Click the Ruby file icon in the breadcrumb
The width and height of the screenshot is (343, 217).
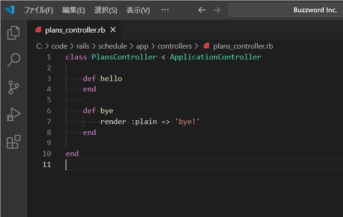(x=206, y=46)
